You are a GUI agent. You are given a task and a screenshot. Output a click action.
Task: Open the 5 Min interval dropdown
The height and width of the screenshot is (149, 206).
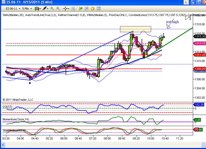coord(27,9)
